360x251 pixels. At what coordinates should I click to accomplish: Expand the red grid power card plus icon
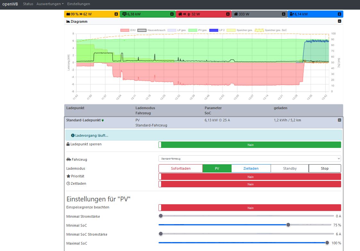228,14
